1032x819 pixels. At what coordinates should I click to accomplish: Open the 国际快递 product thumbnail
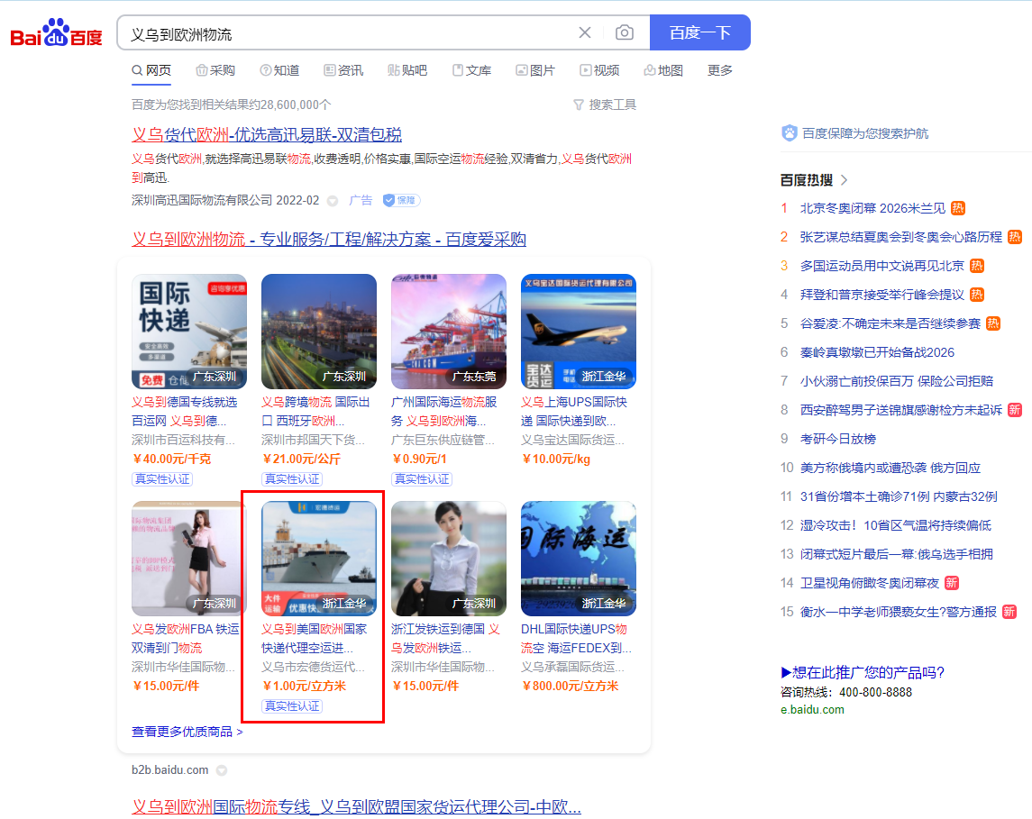pyautogui.click(x=189, y=332)
